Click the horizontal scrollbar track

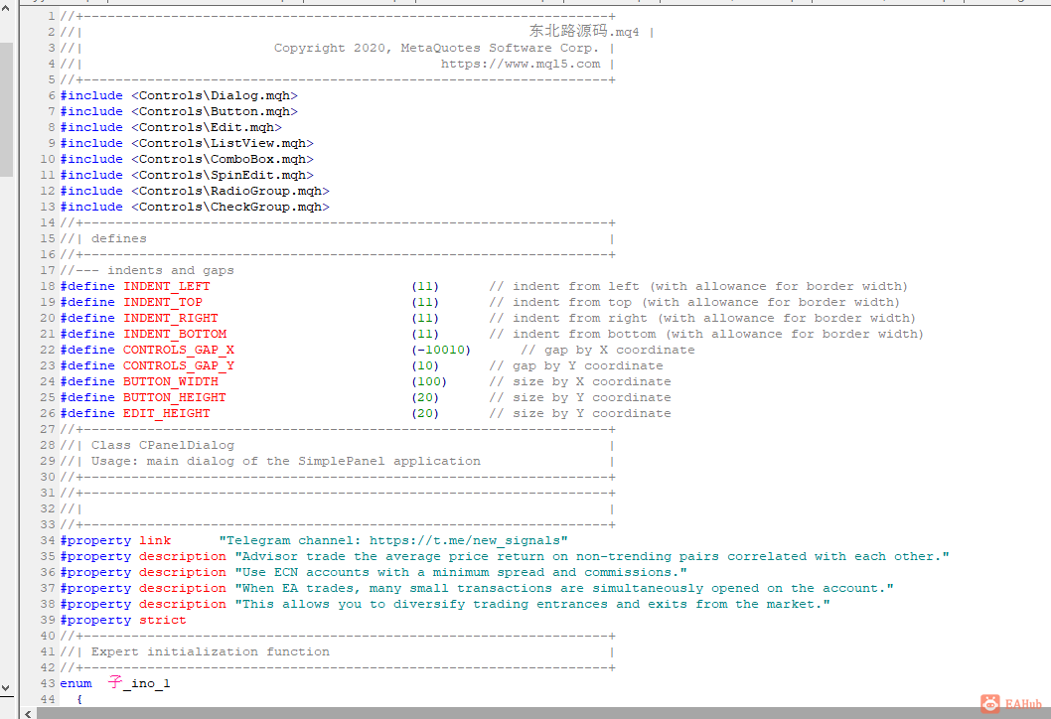[x=543, y=714]
